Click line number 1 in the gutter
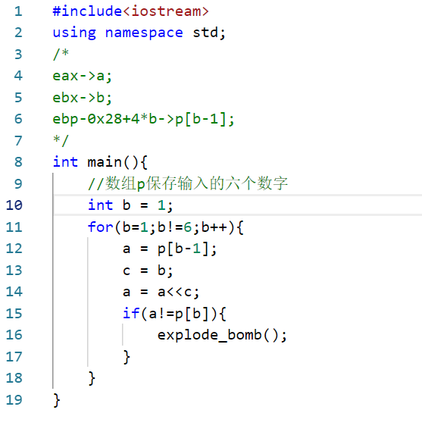 click(x=18, y=11)
